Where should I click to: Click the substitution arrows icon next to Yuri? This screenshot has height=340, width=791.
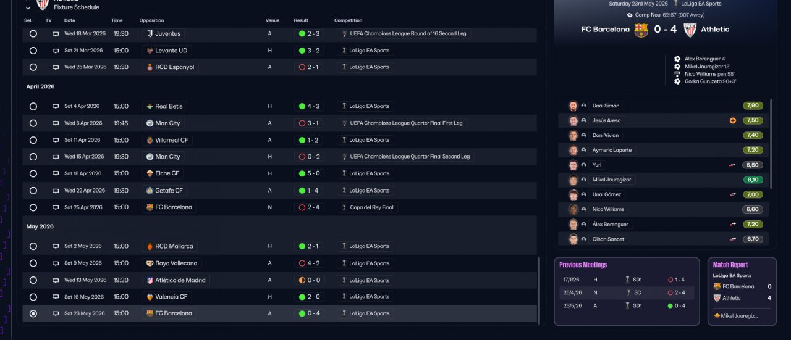pyautogui.click(x=732, y=165)
